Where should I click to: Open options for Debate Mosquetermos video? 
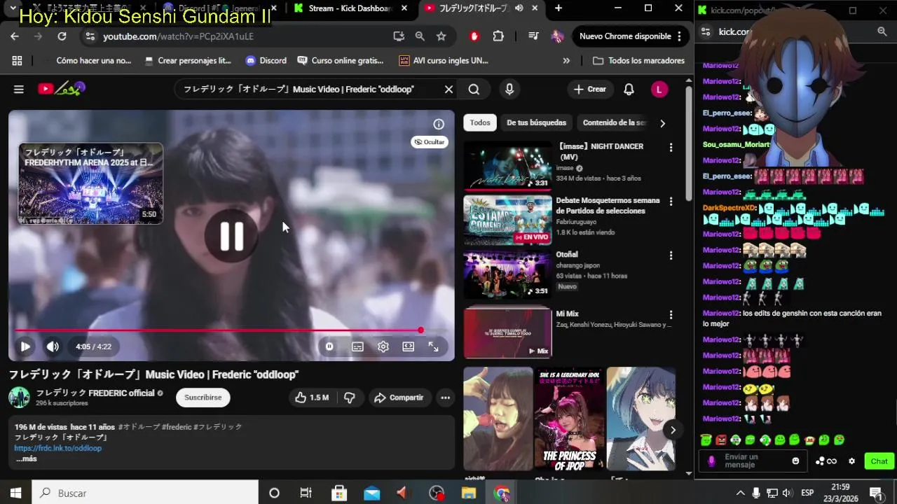click(x=671, y=202)
